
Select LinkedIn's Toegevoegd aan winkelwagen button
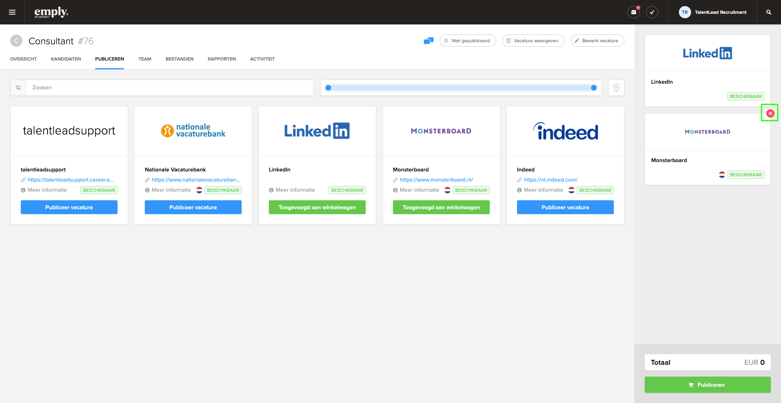(x=317, y=207)
